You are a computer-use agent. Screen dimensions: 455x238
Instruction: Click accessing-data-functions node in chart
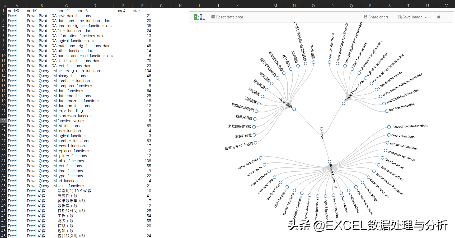[x=389, y=127]
